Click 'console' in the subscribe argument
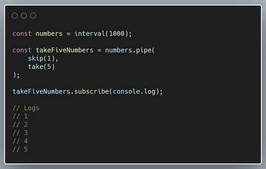266x169 pixels. 126,91
